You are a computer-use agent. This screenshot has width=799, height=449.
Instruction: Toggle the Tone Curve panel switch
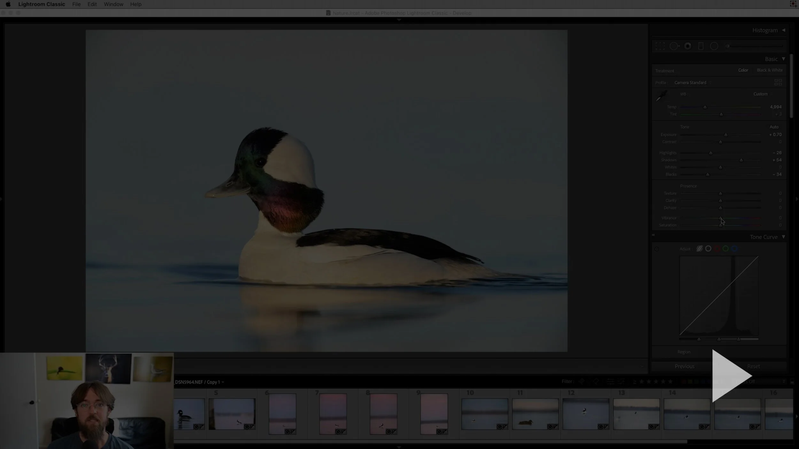[653, 235]
